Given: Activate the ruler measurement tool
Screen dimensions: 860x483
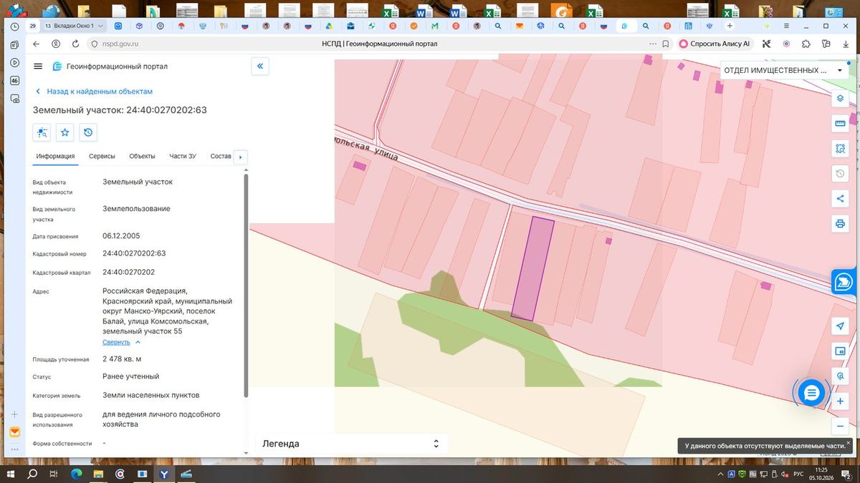Looking at the screenshot, I should click(841, 124).
